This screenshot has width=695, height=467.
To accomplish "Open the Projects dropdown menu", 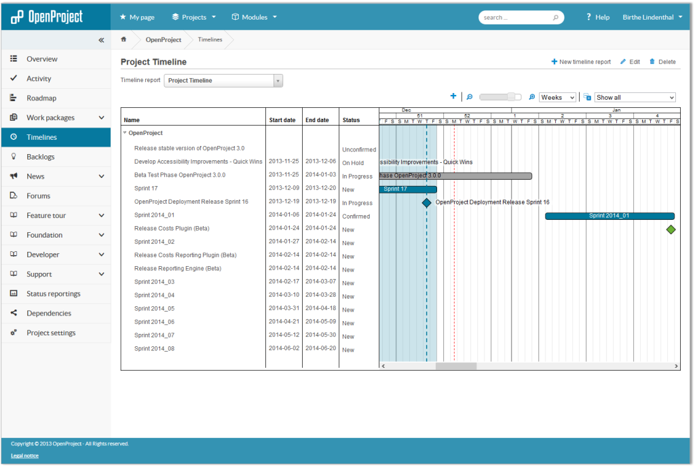I will click(193, 17).
